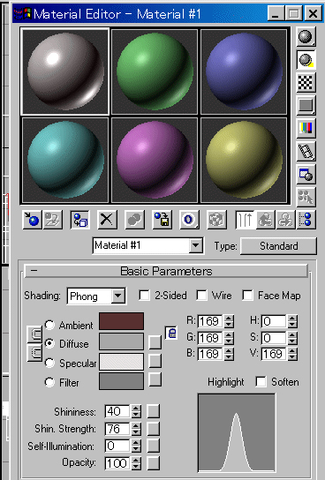
Task: Click the Get Material icon
Action: (33, 220)
